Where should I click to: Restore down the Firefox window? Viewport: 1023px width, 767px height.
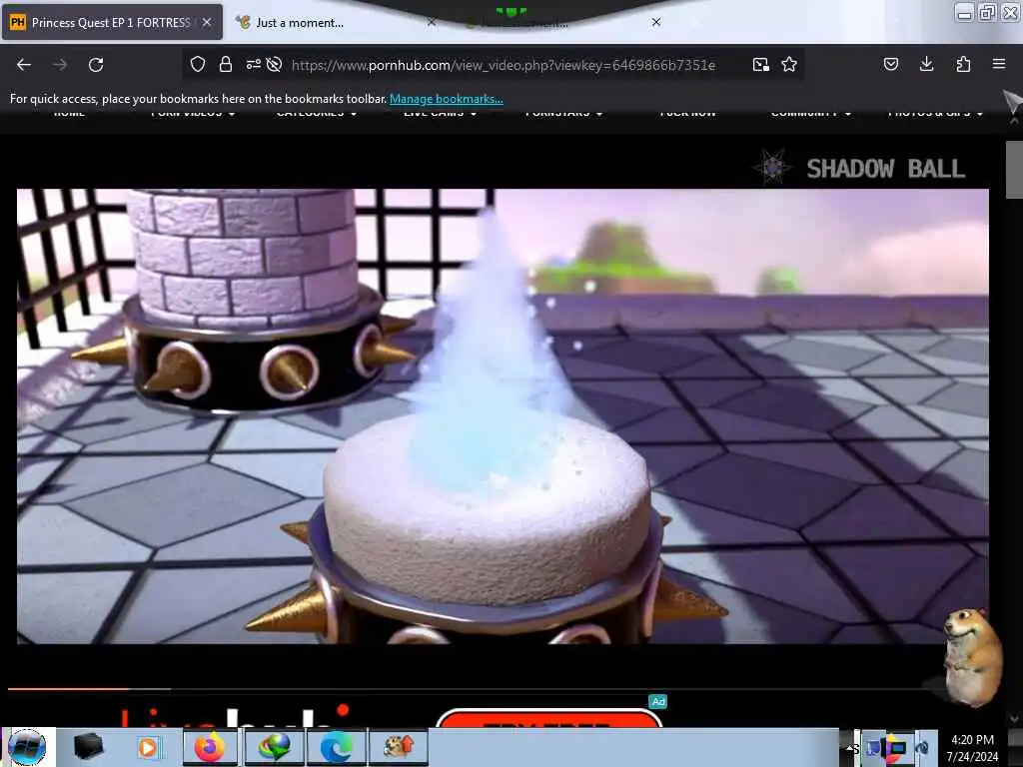(988, 12)
